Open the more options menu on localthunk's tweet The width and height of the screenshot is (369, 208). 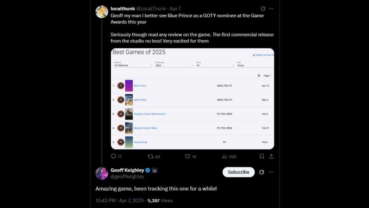pos(271,8)
